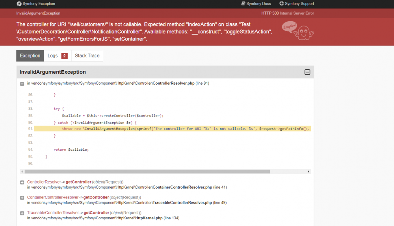Switch to the Stack Trace tab

[x=87, y=56]
